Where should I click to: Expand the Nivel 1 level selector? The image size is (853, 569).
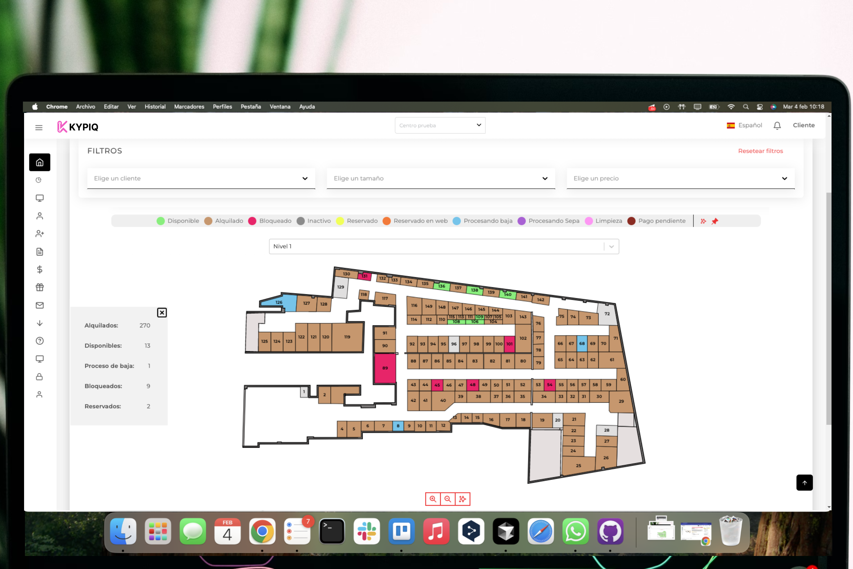pos(444,246)
